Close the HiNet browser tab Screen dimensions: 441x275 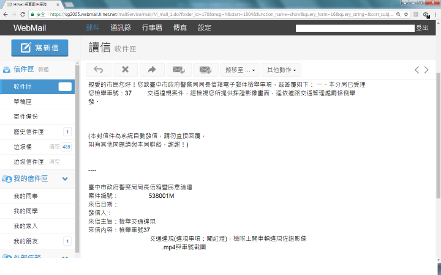[58, 4]
